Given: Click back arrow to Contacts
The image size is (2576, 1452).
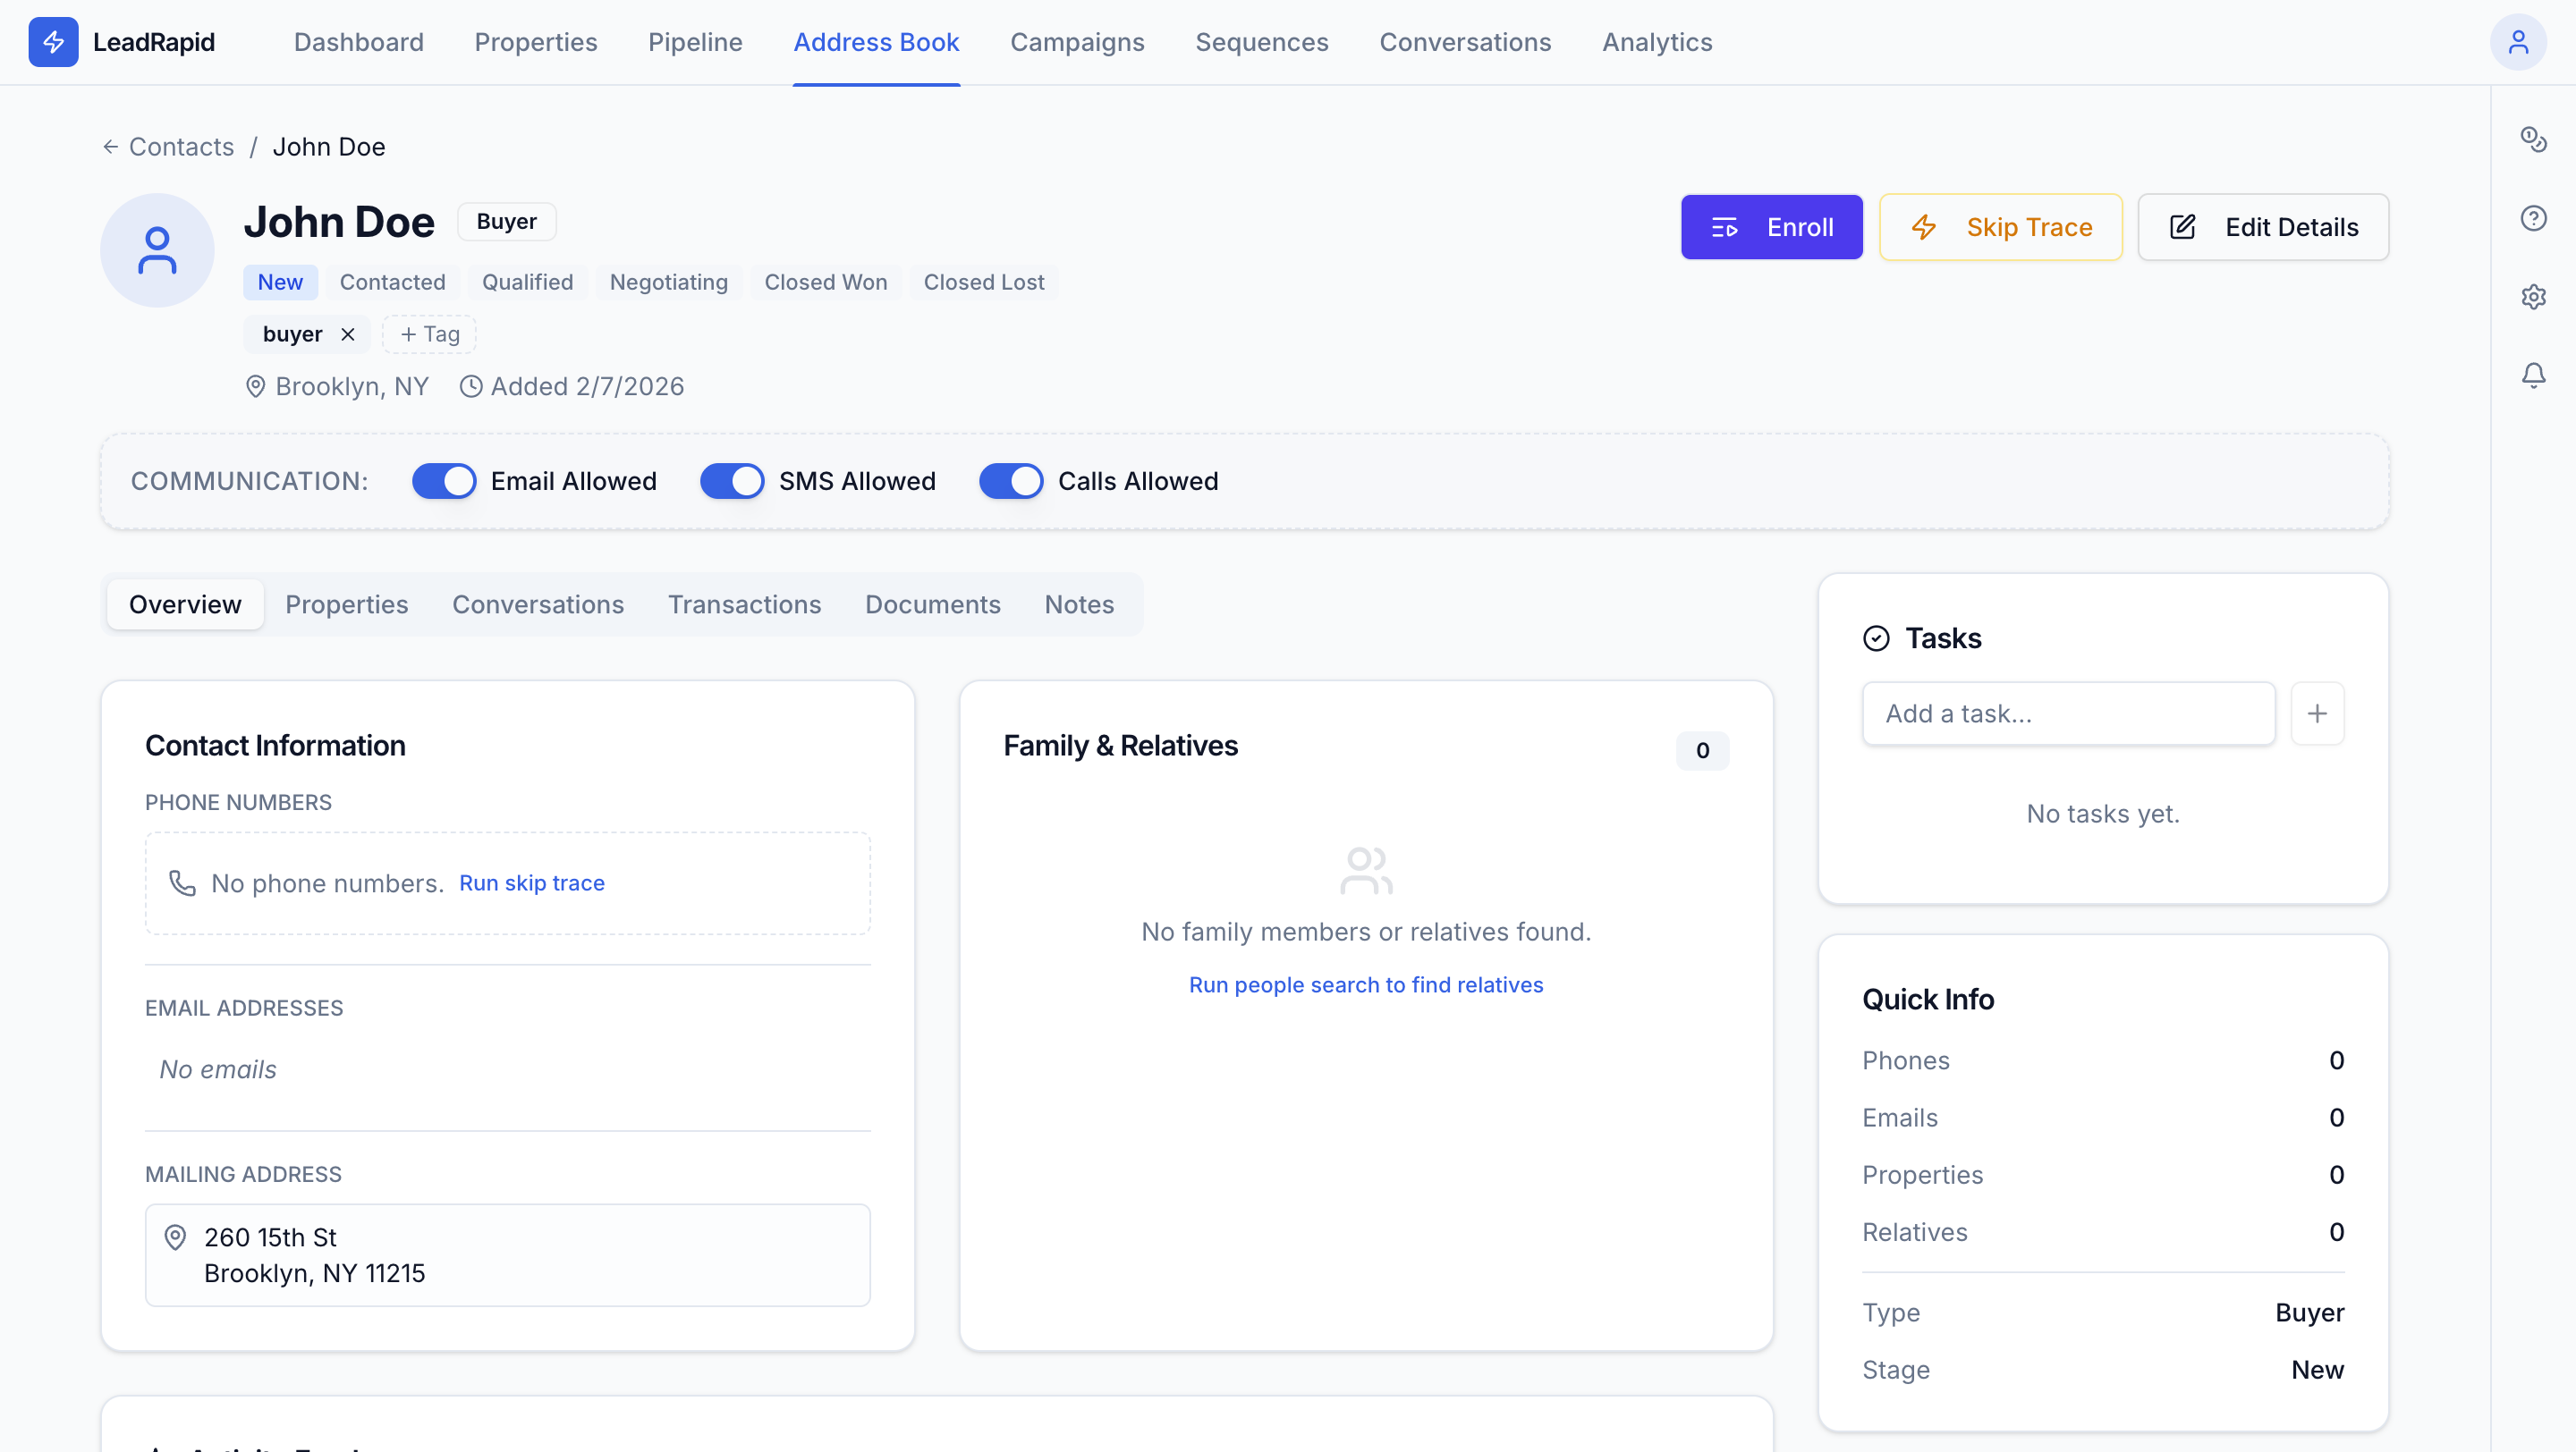Looking at the screenshot, I should point(110,147).
